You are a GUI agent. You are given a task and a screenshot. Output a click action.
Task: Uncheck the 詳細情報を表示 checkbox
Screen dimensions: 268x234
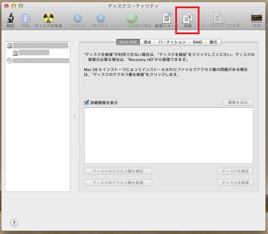(86, 102)
